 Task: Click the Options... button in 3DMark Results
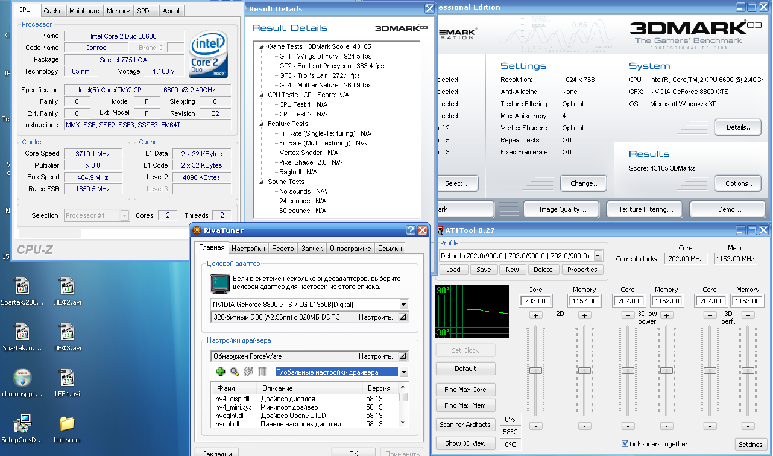(737, 183)
